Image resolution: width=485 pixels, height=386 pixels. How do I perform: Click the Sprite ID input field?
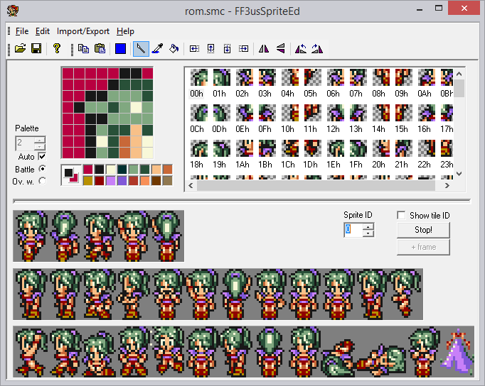[x=353, y=230]
